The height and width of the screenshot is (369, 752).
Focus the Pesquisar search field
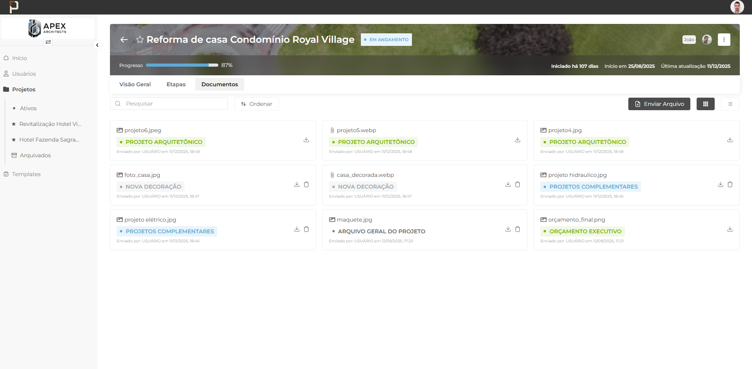173,104
